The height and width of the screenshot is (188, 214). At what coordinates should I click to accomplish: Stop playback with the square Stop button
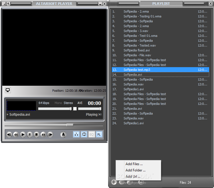pyautogui.click(x=37, y=135)
